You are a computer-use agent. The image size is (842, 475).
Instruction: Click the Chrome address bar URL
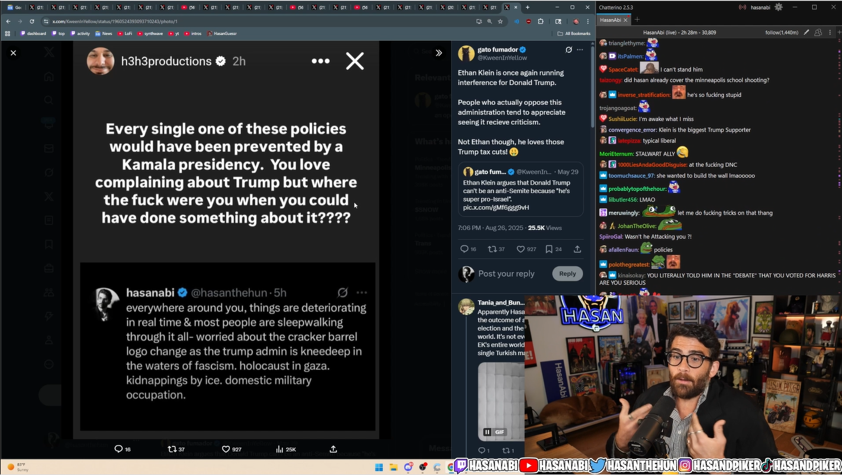click(115, 21)
